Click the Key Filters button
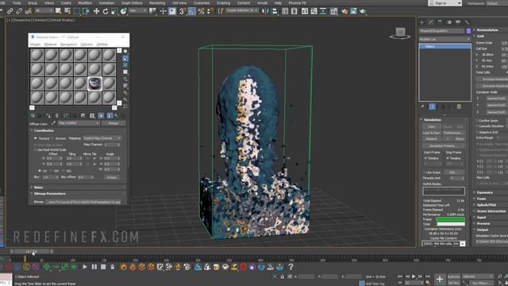Image resolution: width=508 pixels, height=286 pixels. 481,283
